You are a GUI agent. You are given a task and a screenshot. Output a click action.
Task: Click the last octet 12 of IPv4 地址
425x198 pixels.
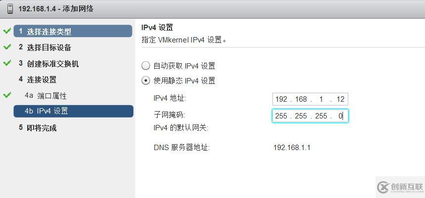[340, 99]
